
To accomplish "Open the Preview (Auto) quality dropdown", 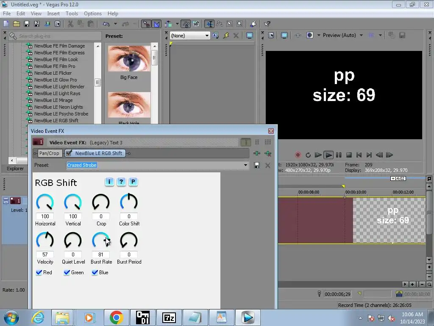I will coord(361,35).
